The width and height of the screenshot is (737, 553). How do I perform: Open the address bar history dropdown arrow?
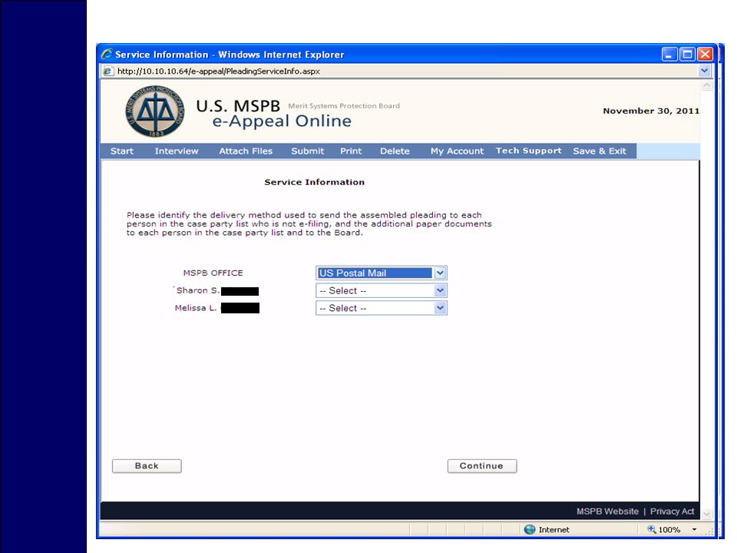pos(704,71)
